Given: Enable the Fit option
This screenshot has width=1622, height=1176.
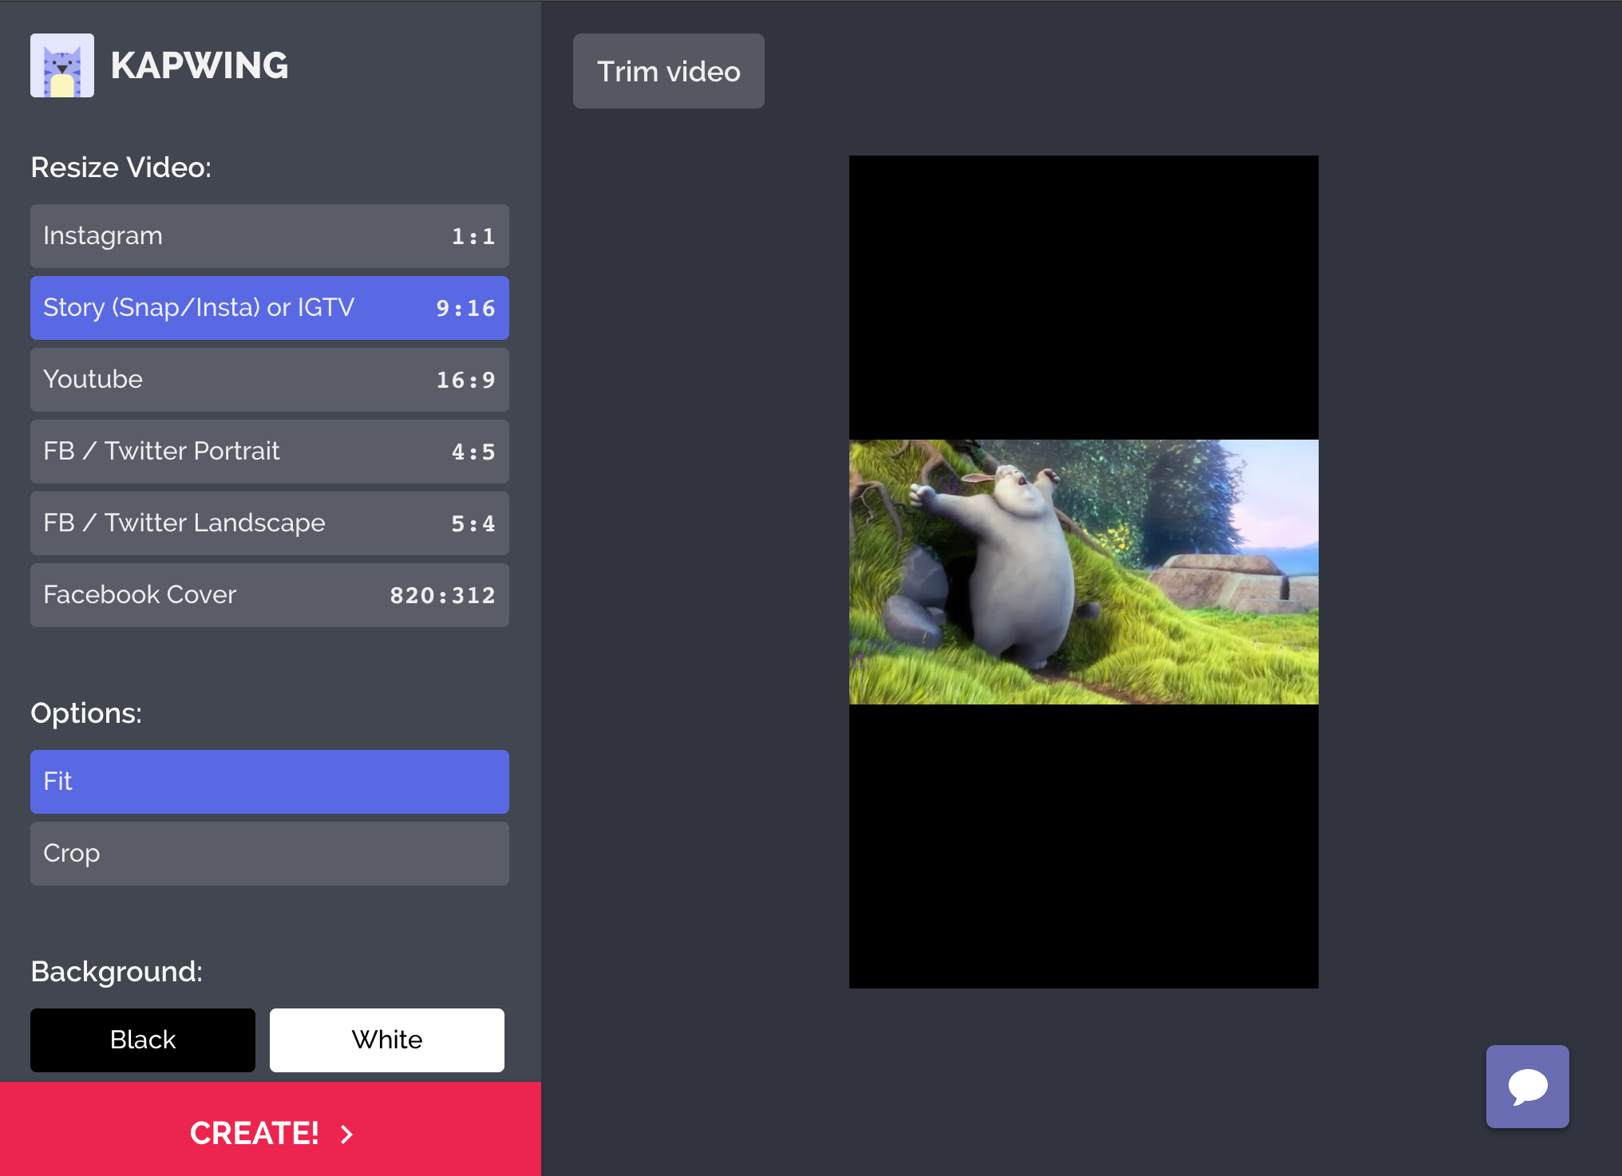Looking at the screenshot, I should point(269,782).
